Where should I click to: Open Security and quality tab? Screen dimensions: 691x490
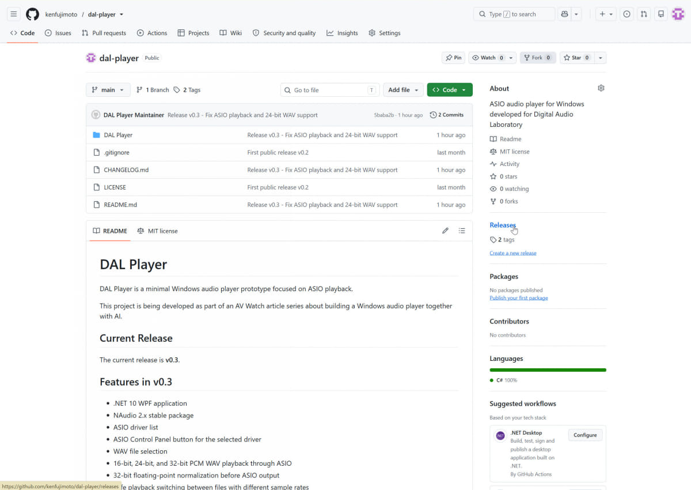(x=284, y=33)
